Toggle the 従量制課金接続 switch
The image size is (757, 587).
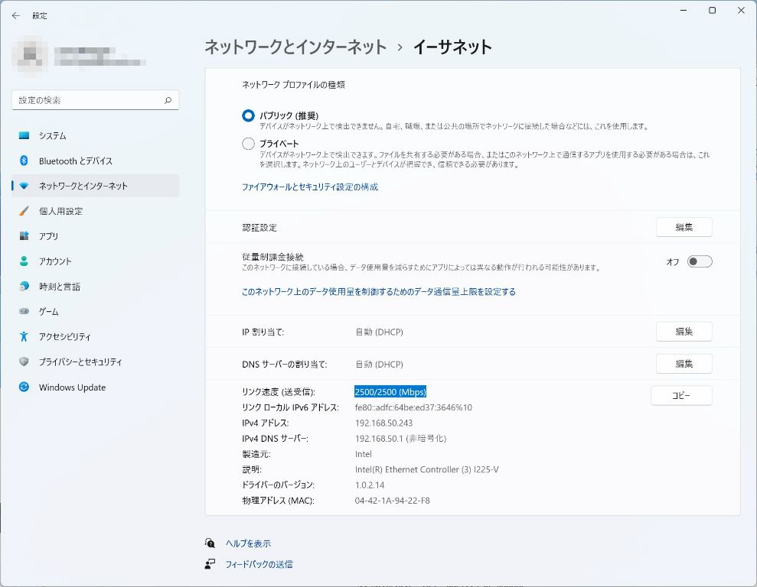699,261
